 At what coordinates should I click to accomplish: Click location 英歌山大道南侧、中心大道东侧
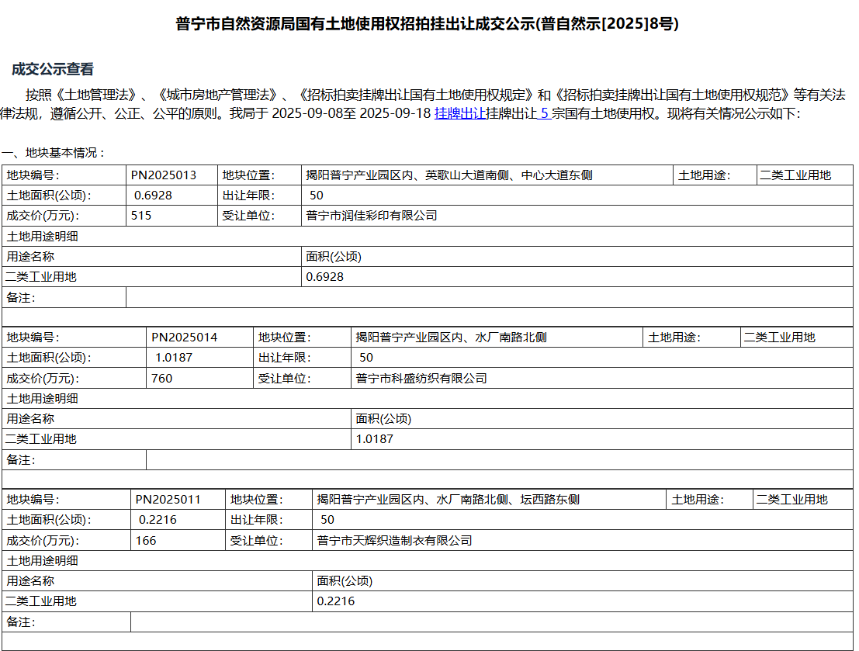coord(509,175)
